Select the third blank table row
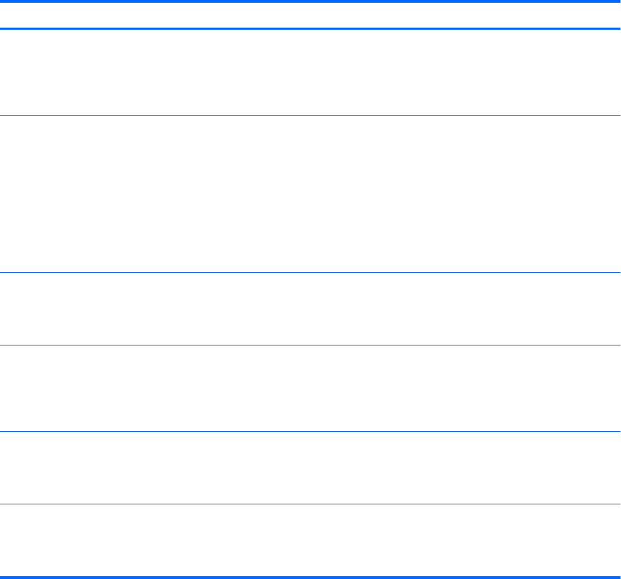This screenshot has width=621, height=579. (310, 308)
